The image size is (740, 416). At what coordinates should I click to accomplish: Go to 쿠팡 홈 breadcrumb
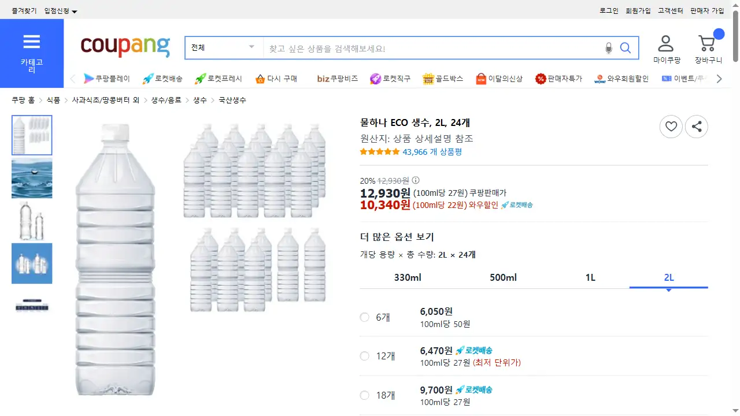point(23,100)
